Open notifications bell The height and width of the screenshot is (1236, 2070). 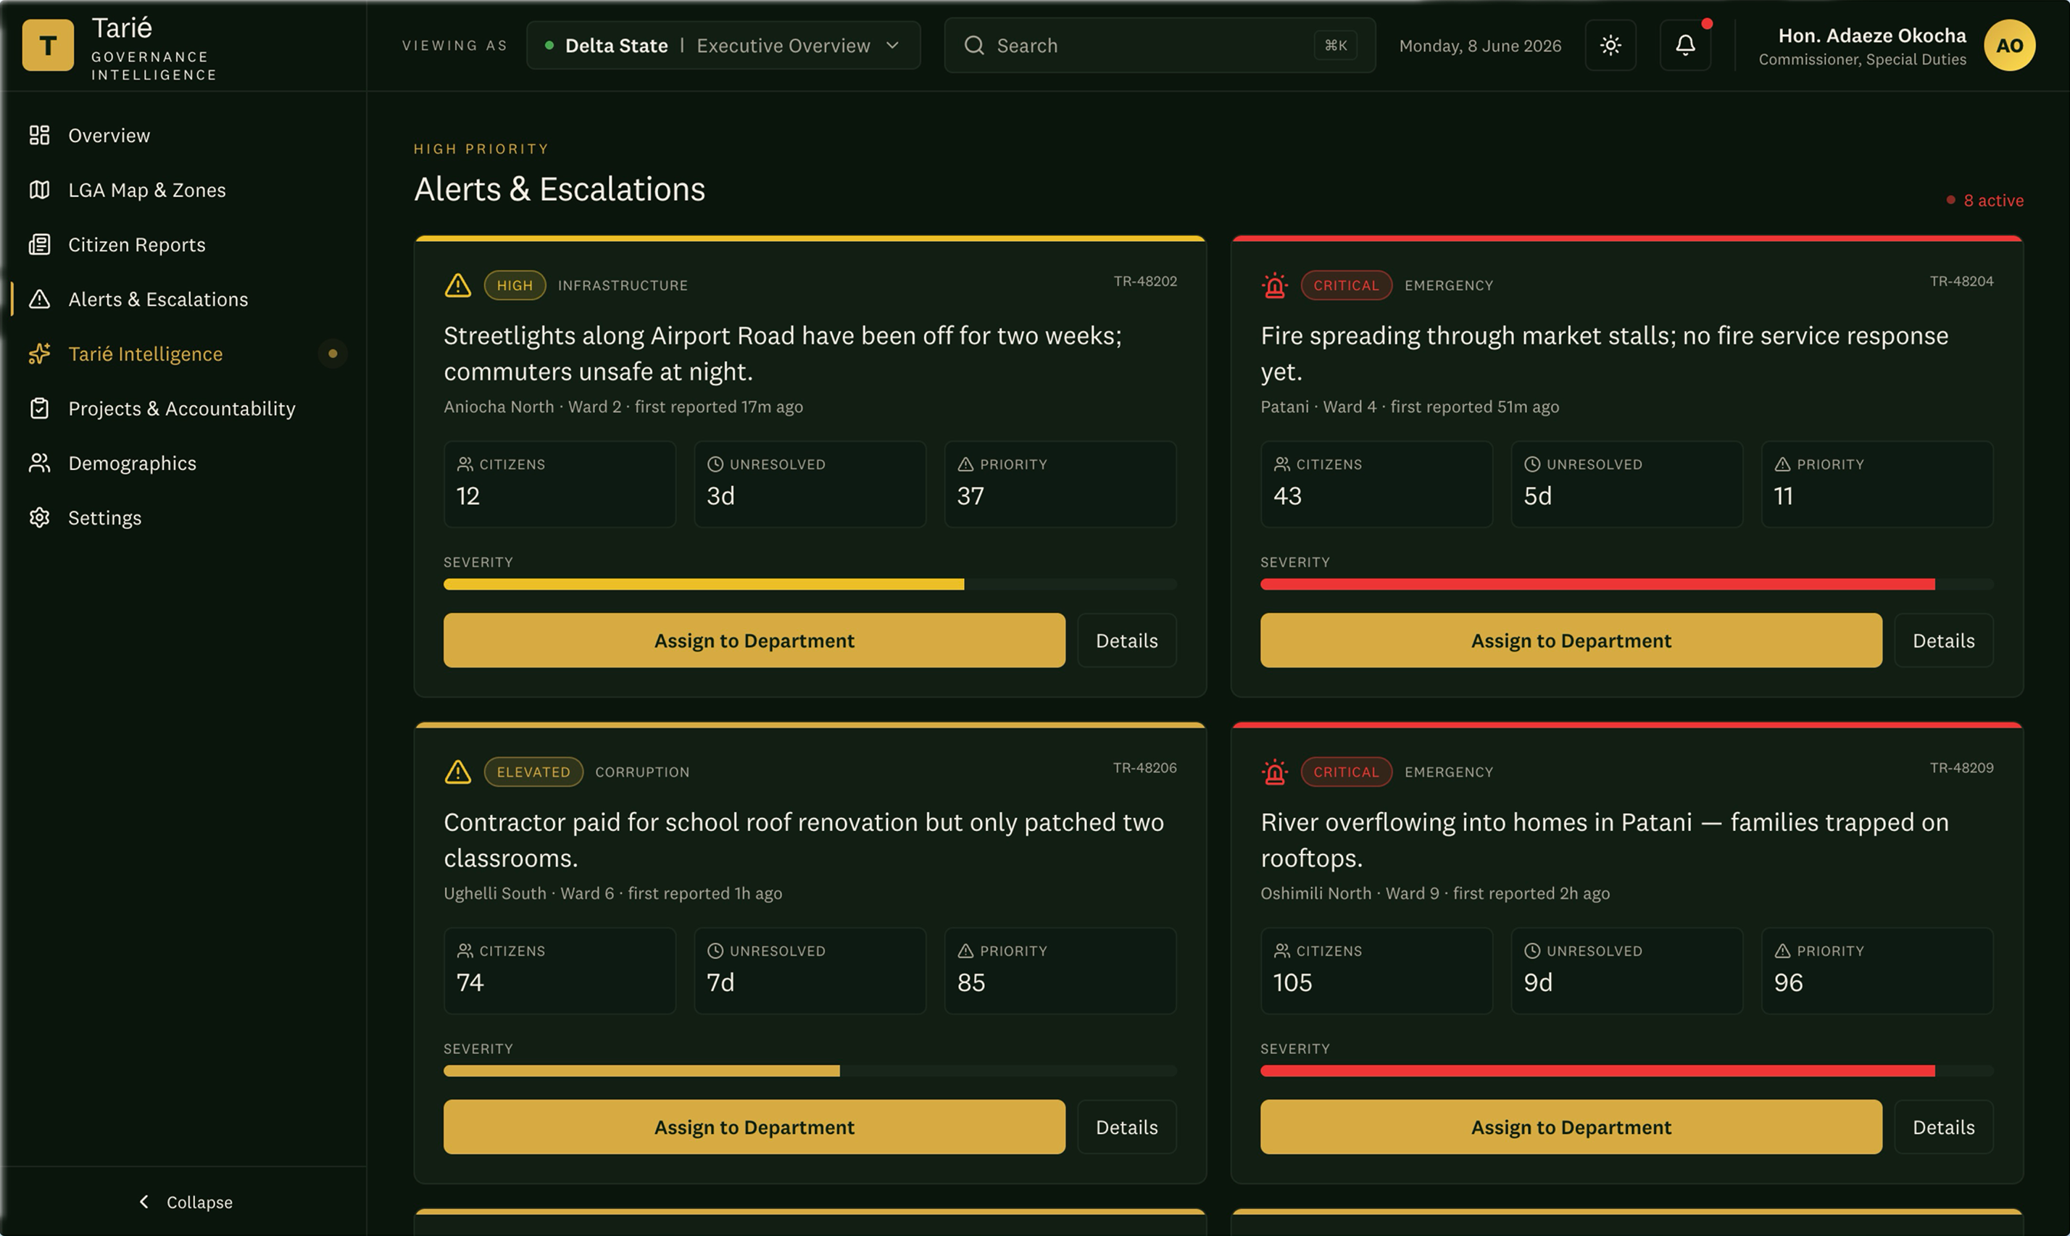coord(1685,45)
